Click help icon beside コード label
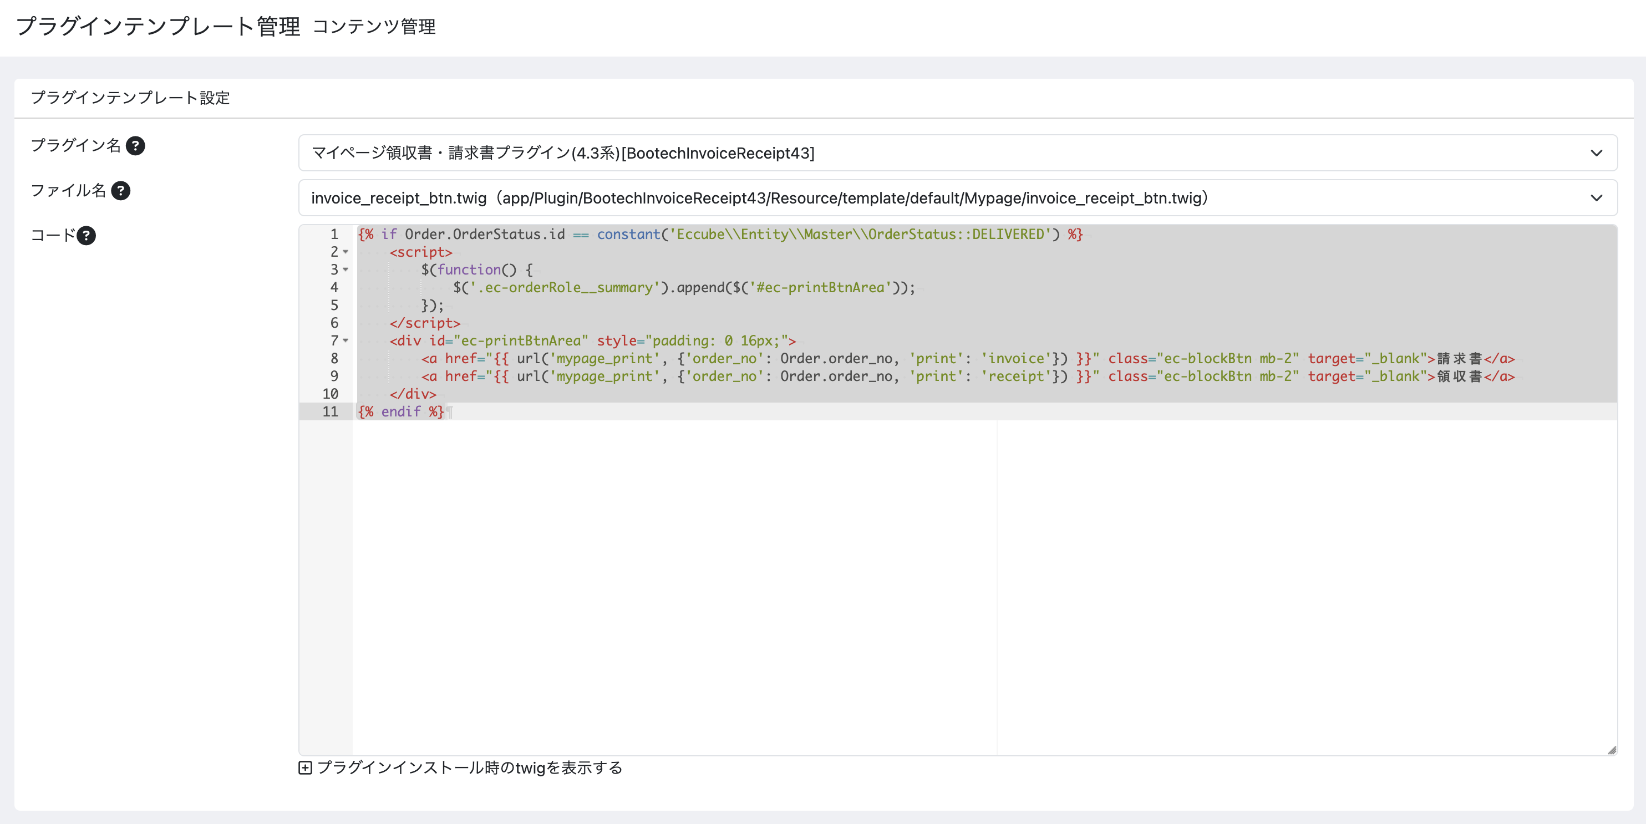This screenshot has height=824, width=1646. click(87, 236)
